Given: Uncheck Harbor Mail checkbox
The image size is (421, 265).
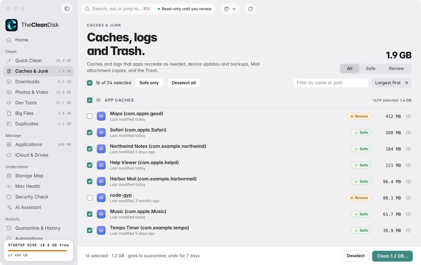Looking at the screenshot, I should pos(90,181).
